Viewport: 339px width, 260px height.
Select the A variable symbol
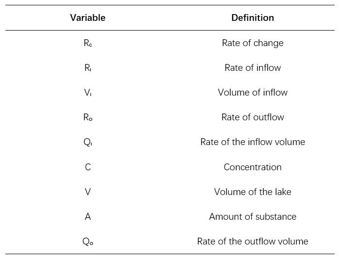pos(88,216)
